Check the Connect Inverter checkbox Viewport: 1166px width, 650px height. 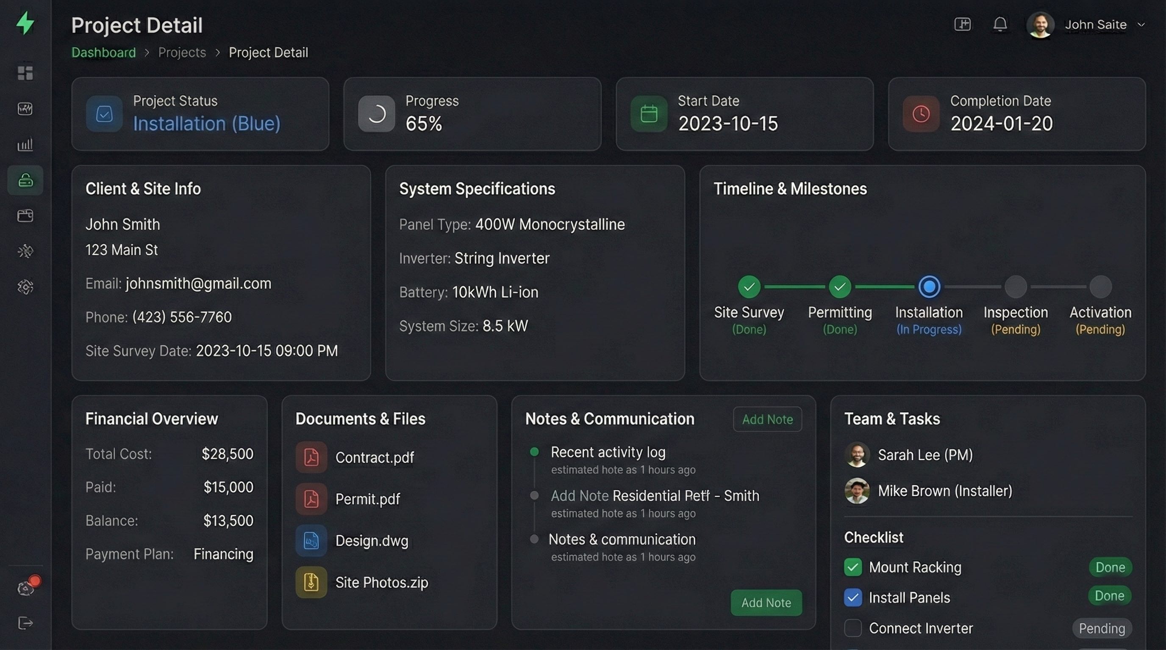[853, 628]
